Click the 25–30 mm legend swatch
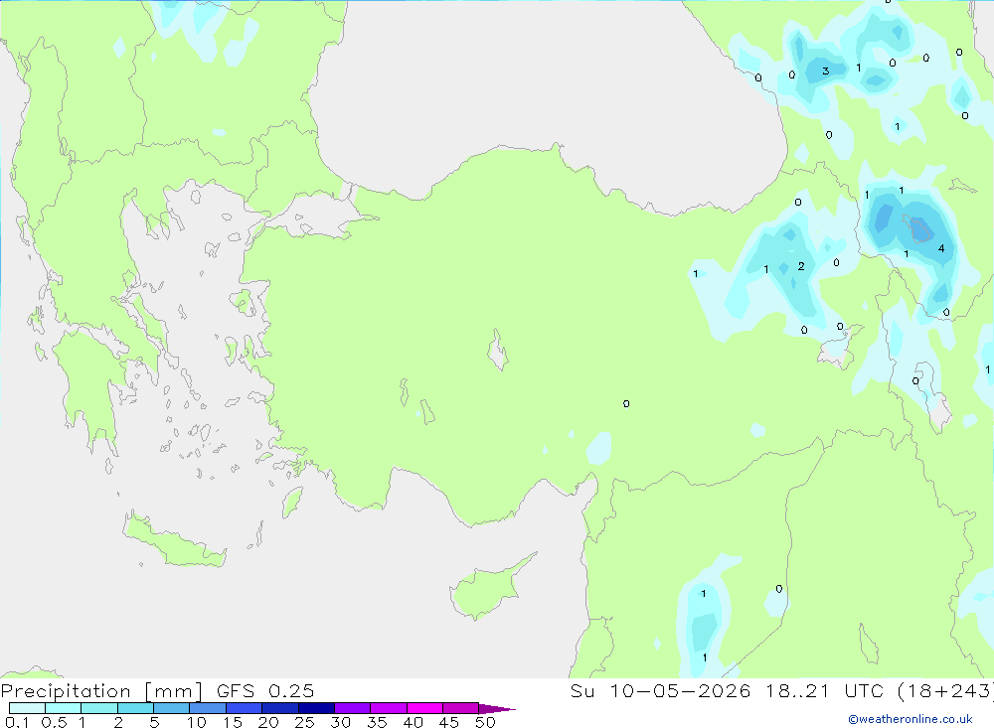Image resolution: width=994 pixels, height=728 pixels. tap(316, 708)
